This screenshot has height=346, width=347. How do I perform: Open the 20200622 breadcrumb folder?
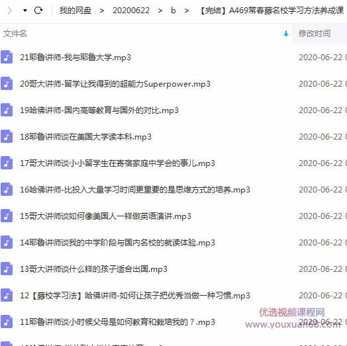click(x=131, y=11)
